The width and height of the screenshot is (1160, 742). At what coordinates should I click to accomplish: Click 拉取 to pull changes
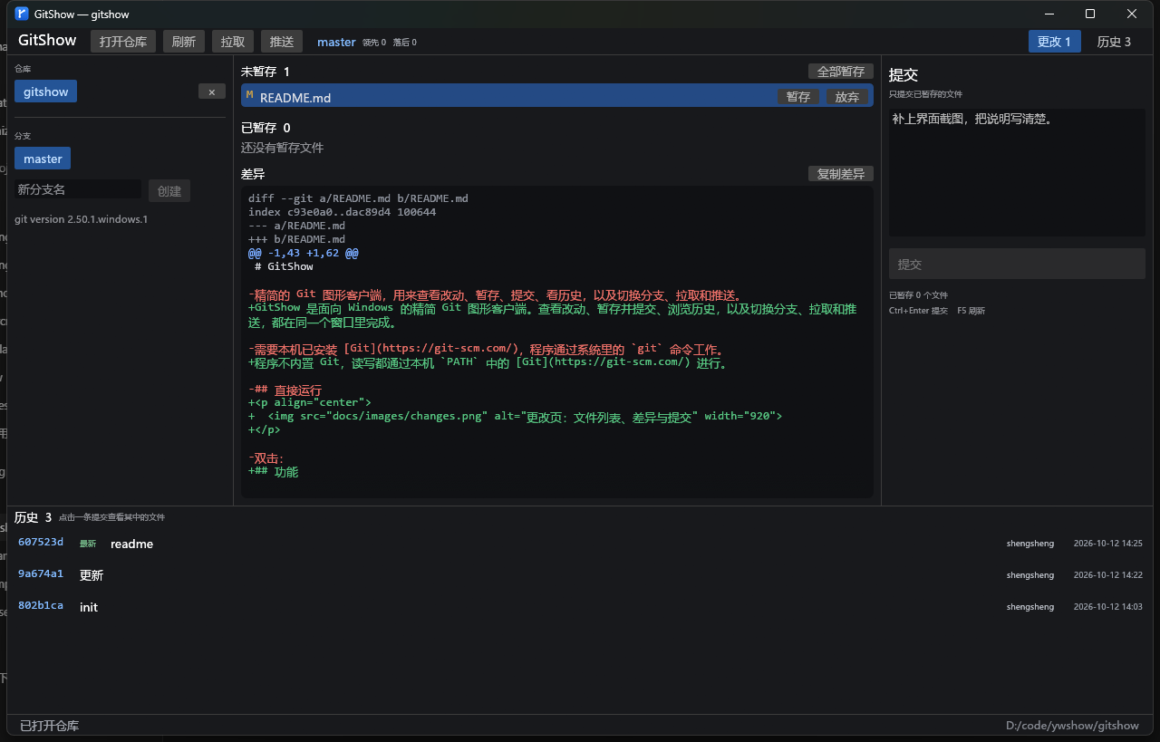pos(233,42)
